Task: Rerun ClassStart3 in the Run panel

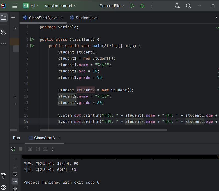Action: pyautogui.click(x=13, y=149)
